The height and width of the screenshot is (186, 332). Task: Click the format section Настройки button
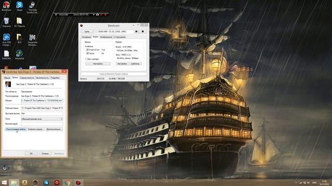pos(122,64)
